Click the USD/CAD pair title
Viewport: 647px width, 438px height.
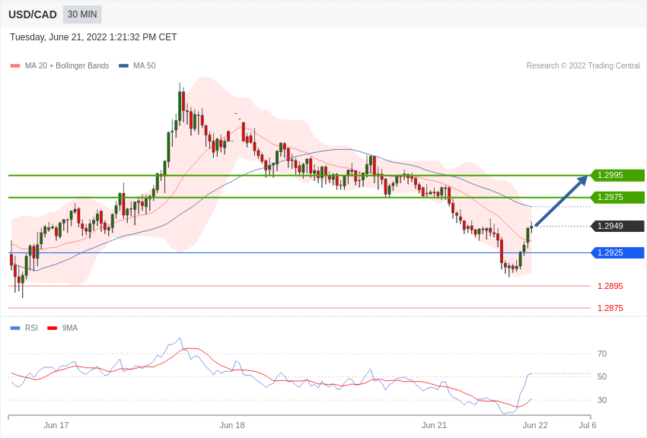click(33, 14)
